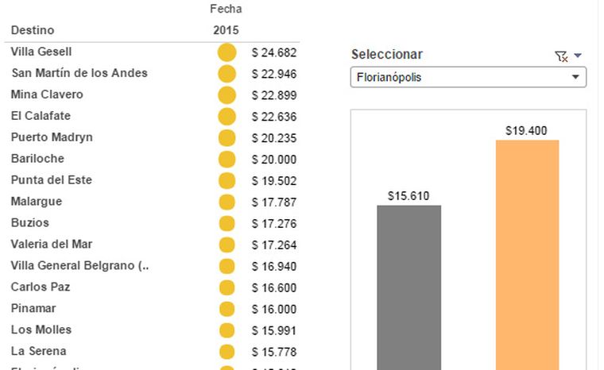Click the yellow circle in Malargue row

pyautogui.click(x=226, y=202)
